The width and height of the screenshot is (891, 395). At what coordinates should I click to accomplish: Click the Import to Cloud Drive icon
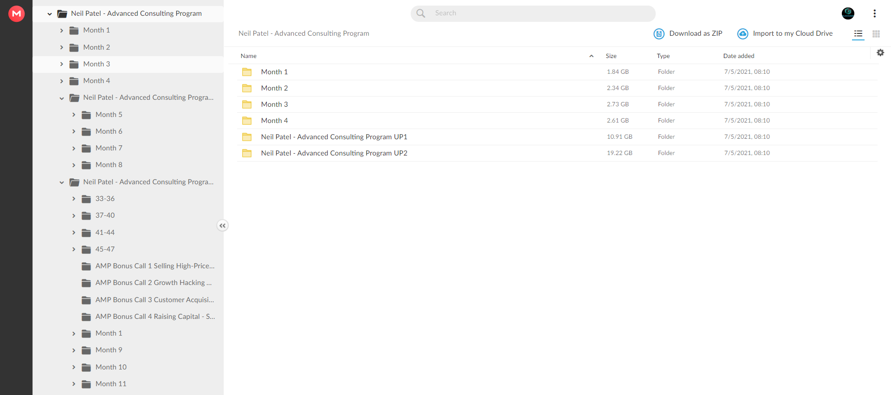tap(742, 33)
